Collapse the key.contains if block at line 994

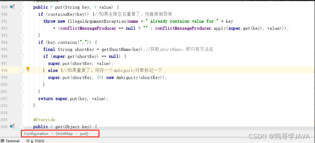(x=21, y=42)
